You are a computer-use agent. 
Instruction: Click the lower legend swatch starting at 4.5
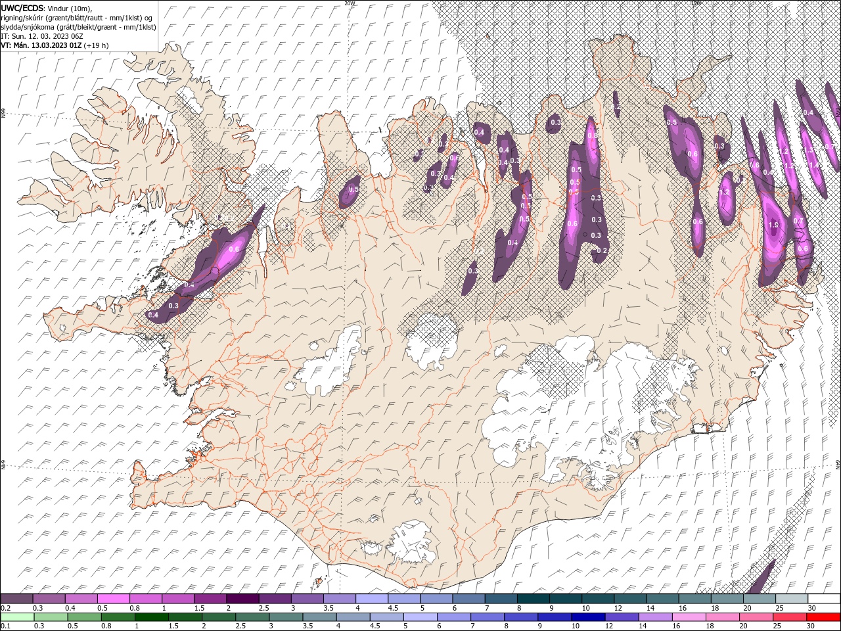coord(386,617)
